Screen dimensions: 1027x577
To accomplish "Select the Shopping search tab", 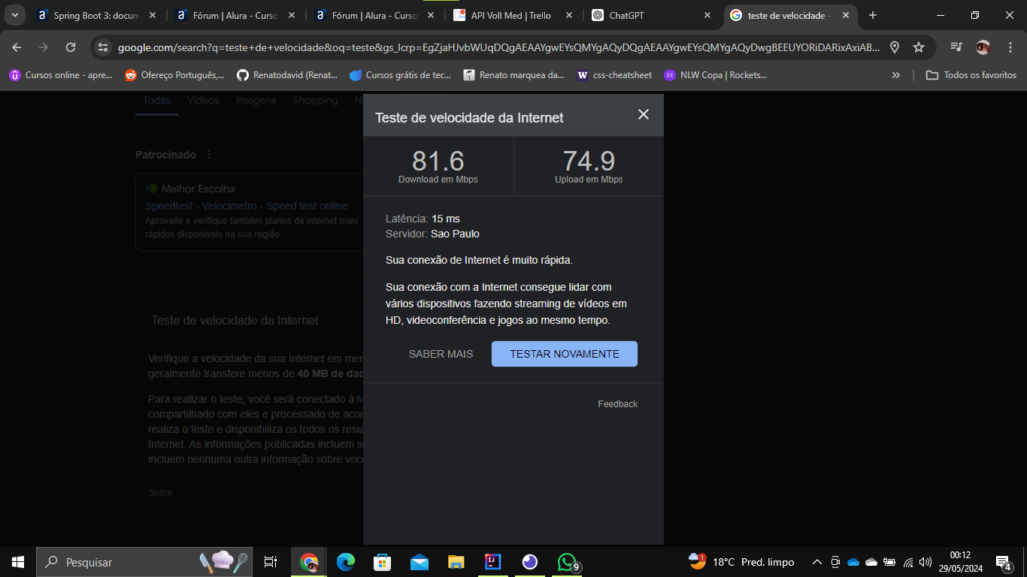I will [x=315, y=101].
